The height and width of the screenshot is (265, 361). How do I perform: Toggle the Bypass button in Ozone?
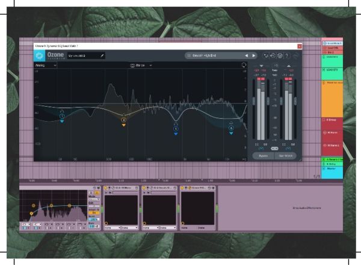coord(263,155)
